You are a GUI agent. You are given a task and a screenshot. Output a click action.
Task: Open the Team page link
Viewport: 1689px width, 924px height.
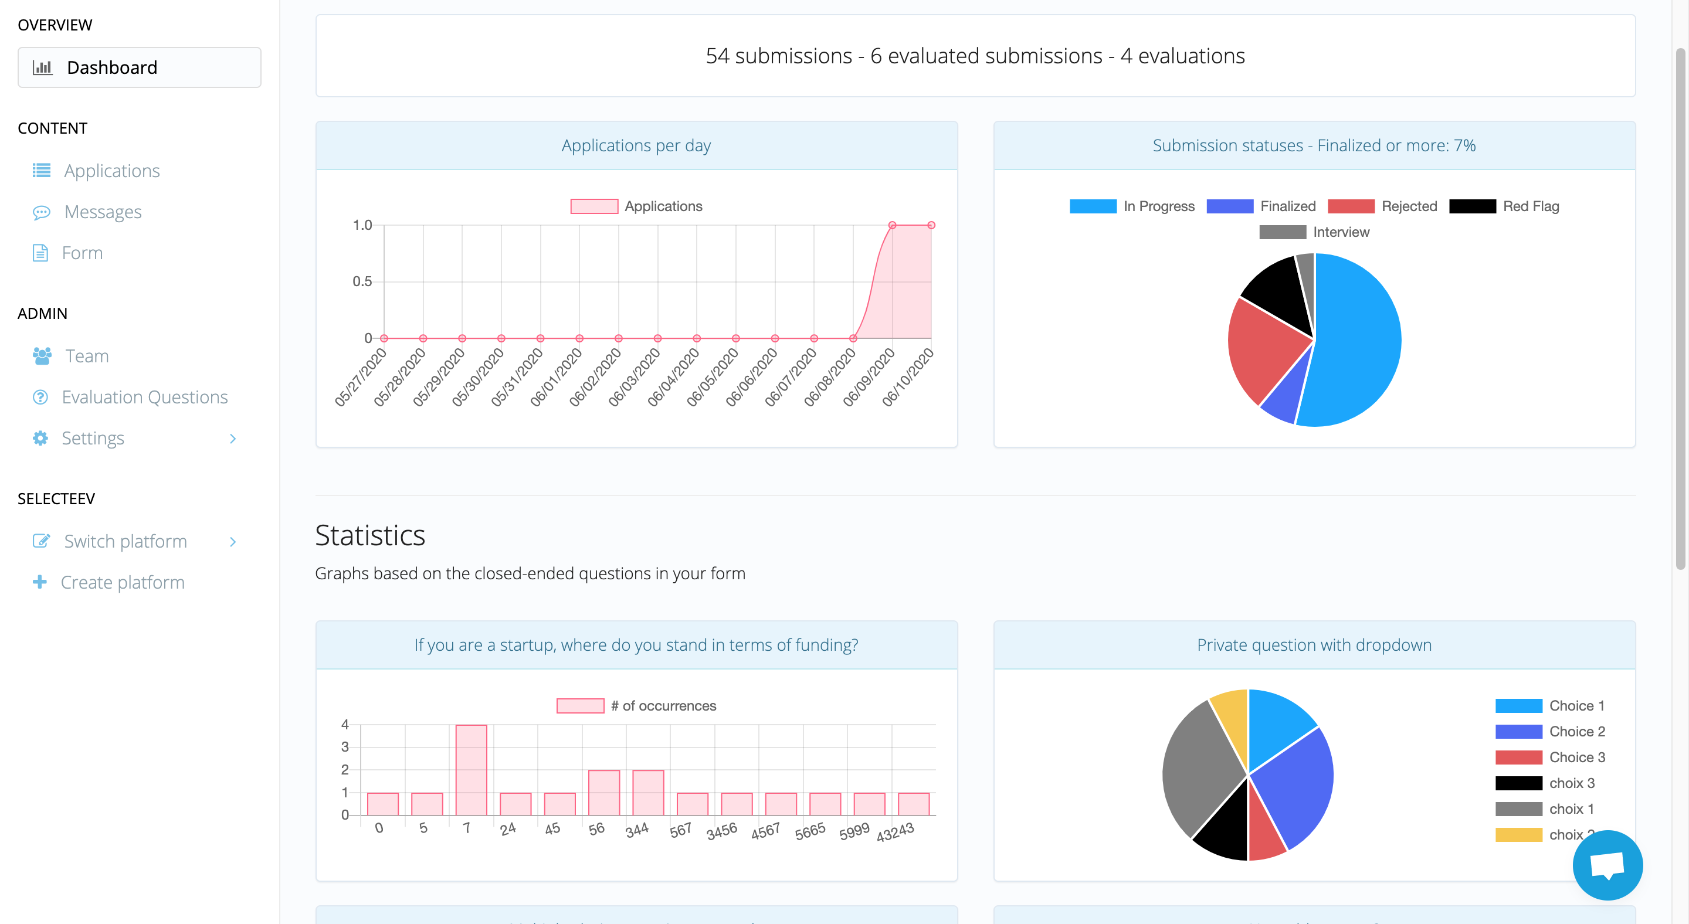[87, 356]
